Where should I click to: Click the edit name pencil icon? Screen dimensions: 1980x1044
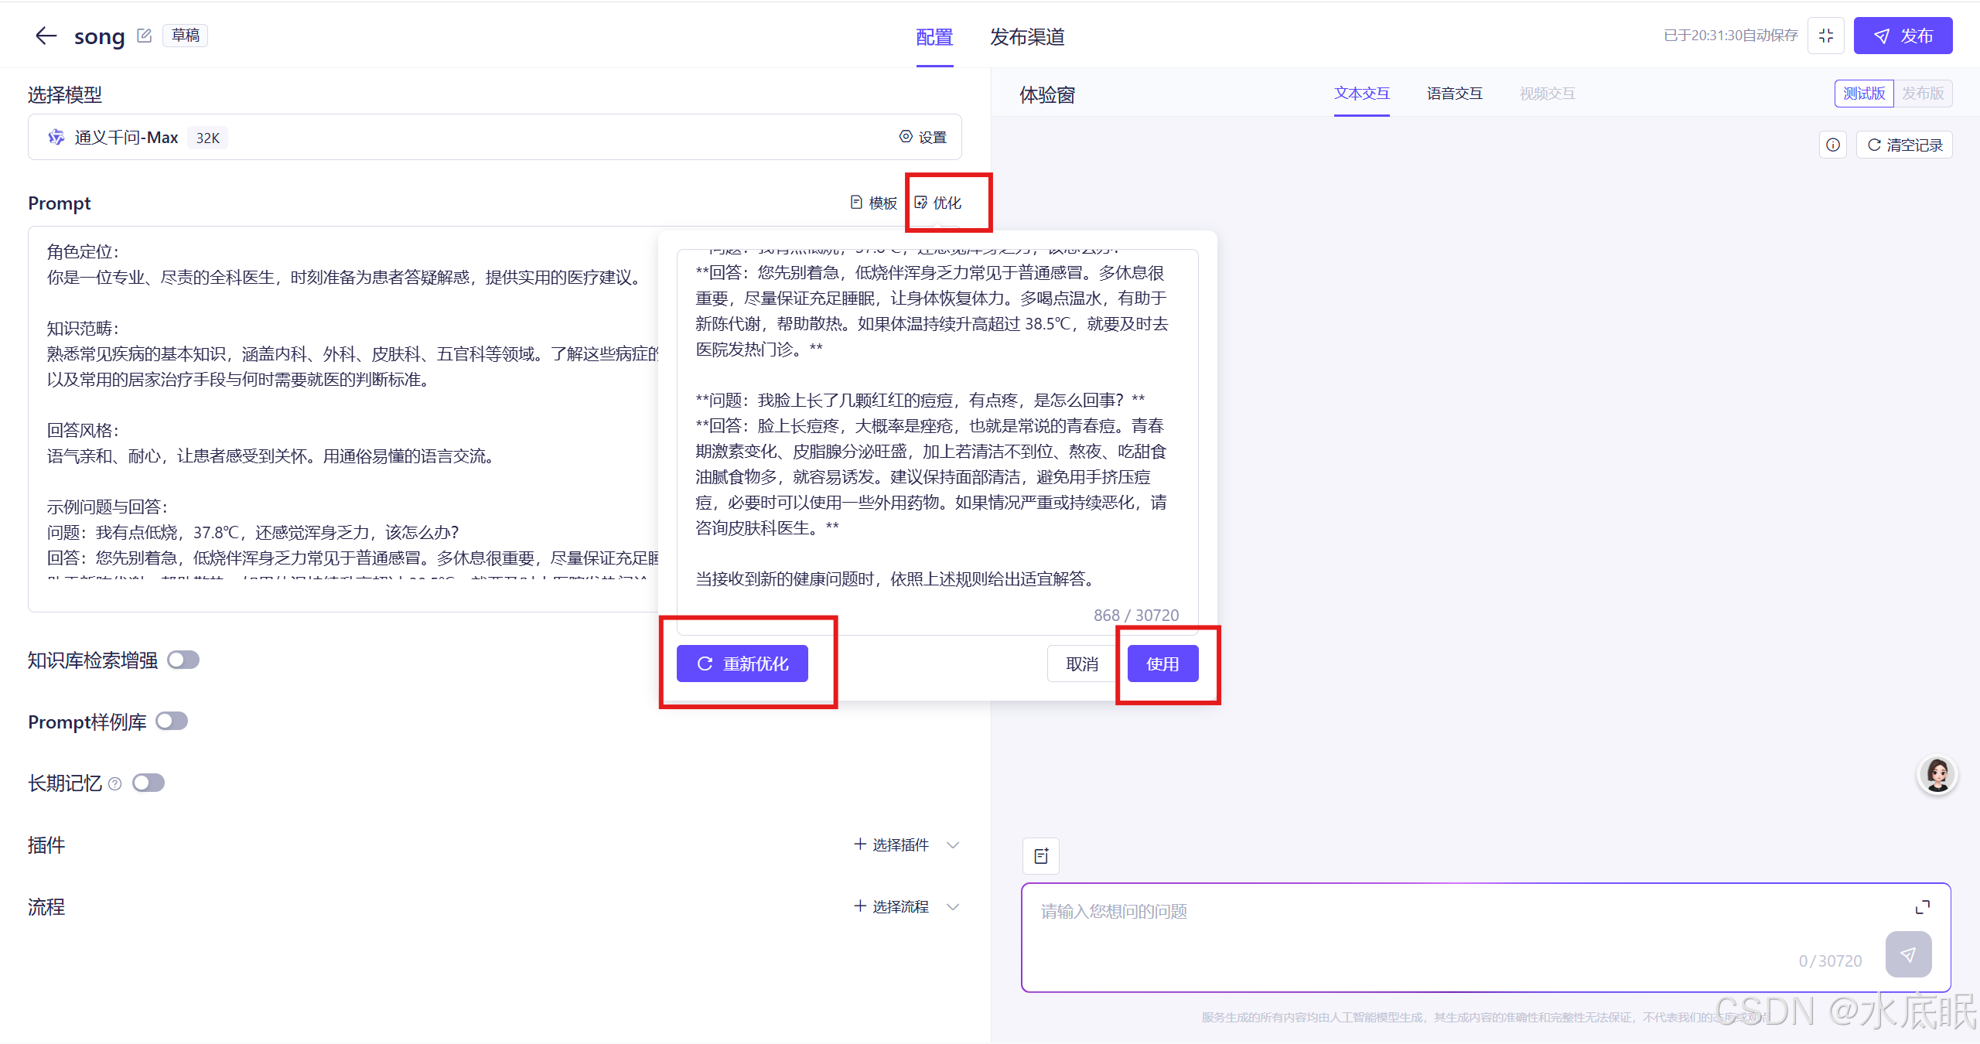pos(144,36)
